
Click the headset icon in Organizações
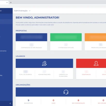coord(66,92)
